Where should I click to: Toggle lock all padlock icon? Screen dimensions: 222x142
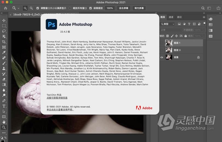point(186,36)
